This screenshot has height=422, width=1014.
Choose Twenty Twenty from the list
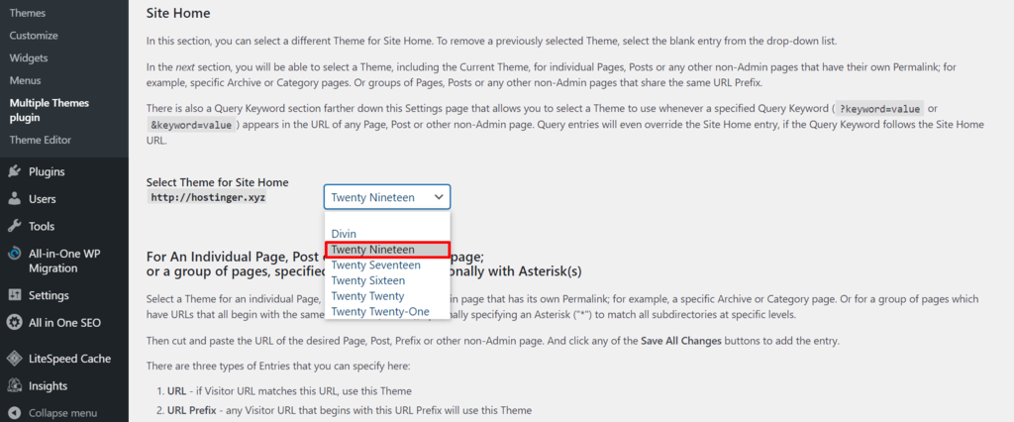pyautogui.click(x=367, y=296)
